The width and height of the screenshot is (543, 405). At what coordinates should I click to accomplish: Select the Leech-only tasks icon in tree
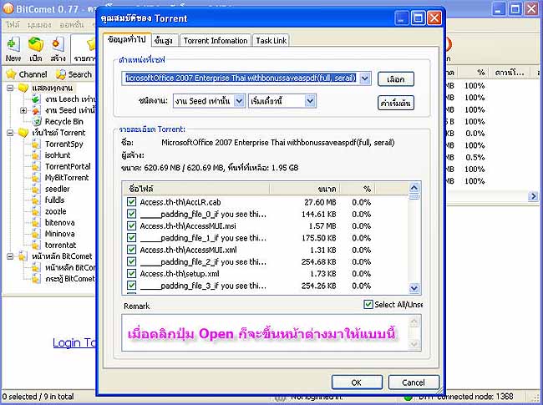(36, 99)
